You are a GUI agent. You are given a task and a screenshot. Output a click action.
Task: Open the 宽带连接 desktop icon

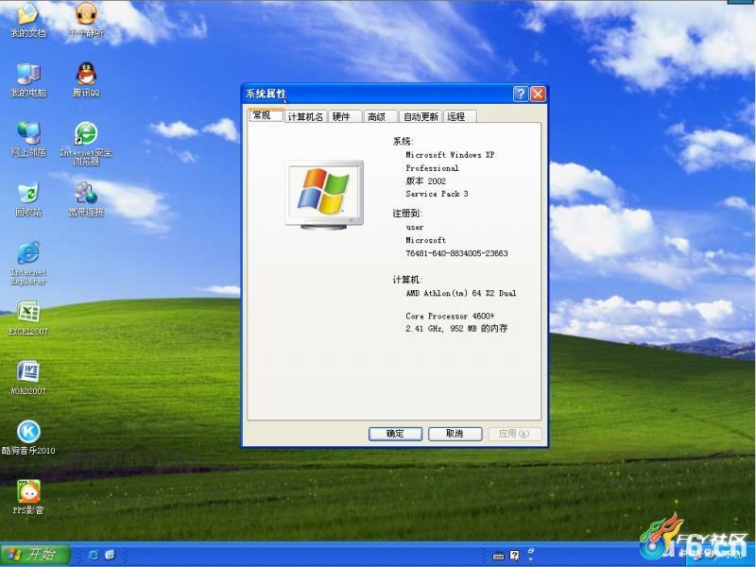click(86, 199)
